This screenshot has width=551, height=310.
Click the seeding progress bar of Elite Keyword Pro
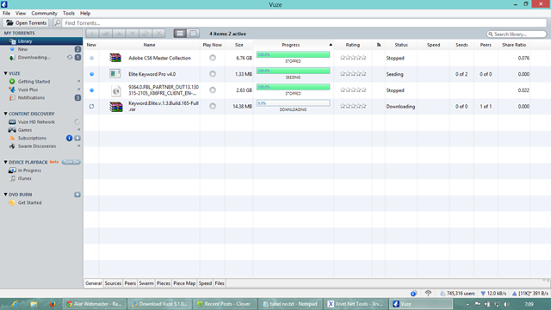tap(293, 71)
